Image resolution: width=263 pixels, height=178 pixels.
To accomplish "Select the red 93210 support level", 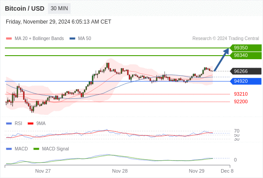I will pos(241,94).
